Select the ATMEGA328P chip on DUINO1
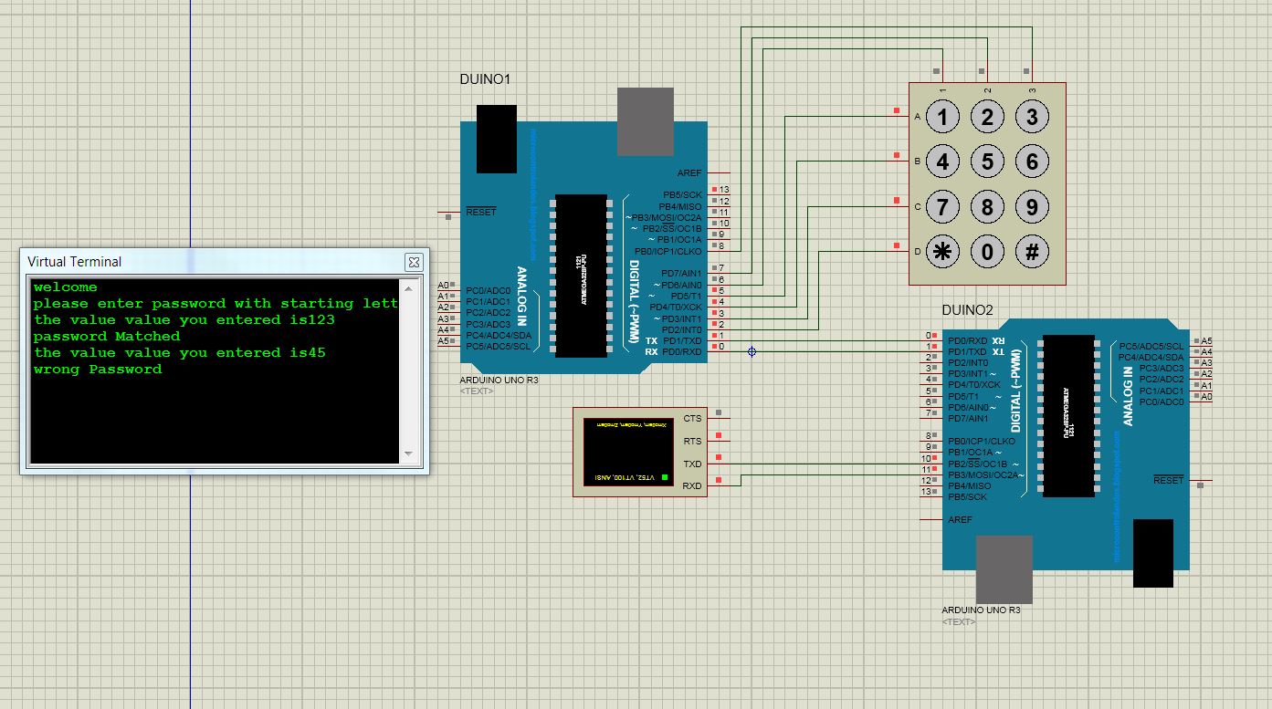Screen dimensions: 1272x709 point(583,278)
